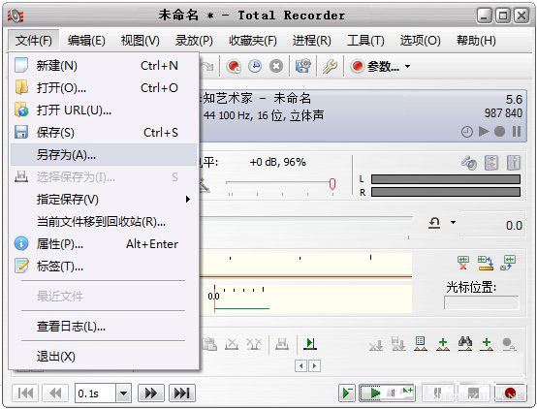Click the floppy disk icon beside 保存(S)

tap(21, 132)
